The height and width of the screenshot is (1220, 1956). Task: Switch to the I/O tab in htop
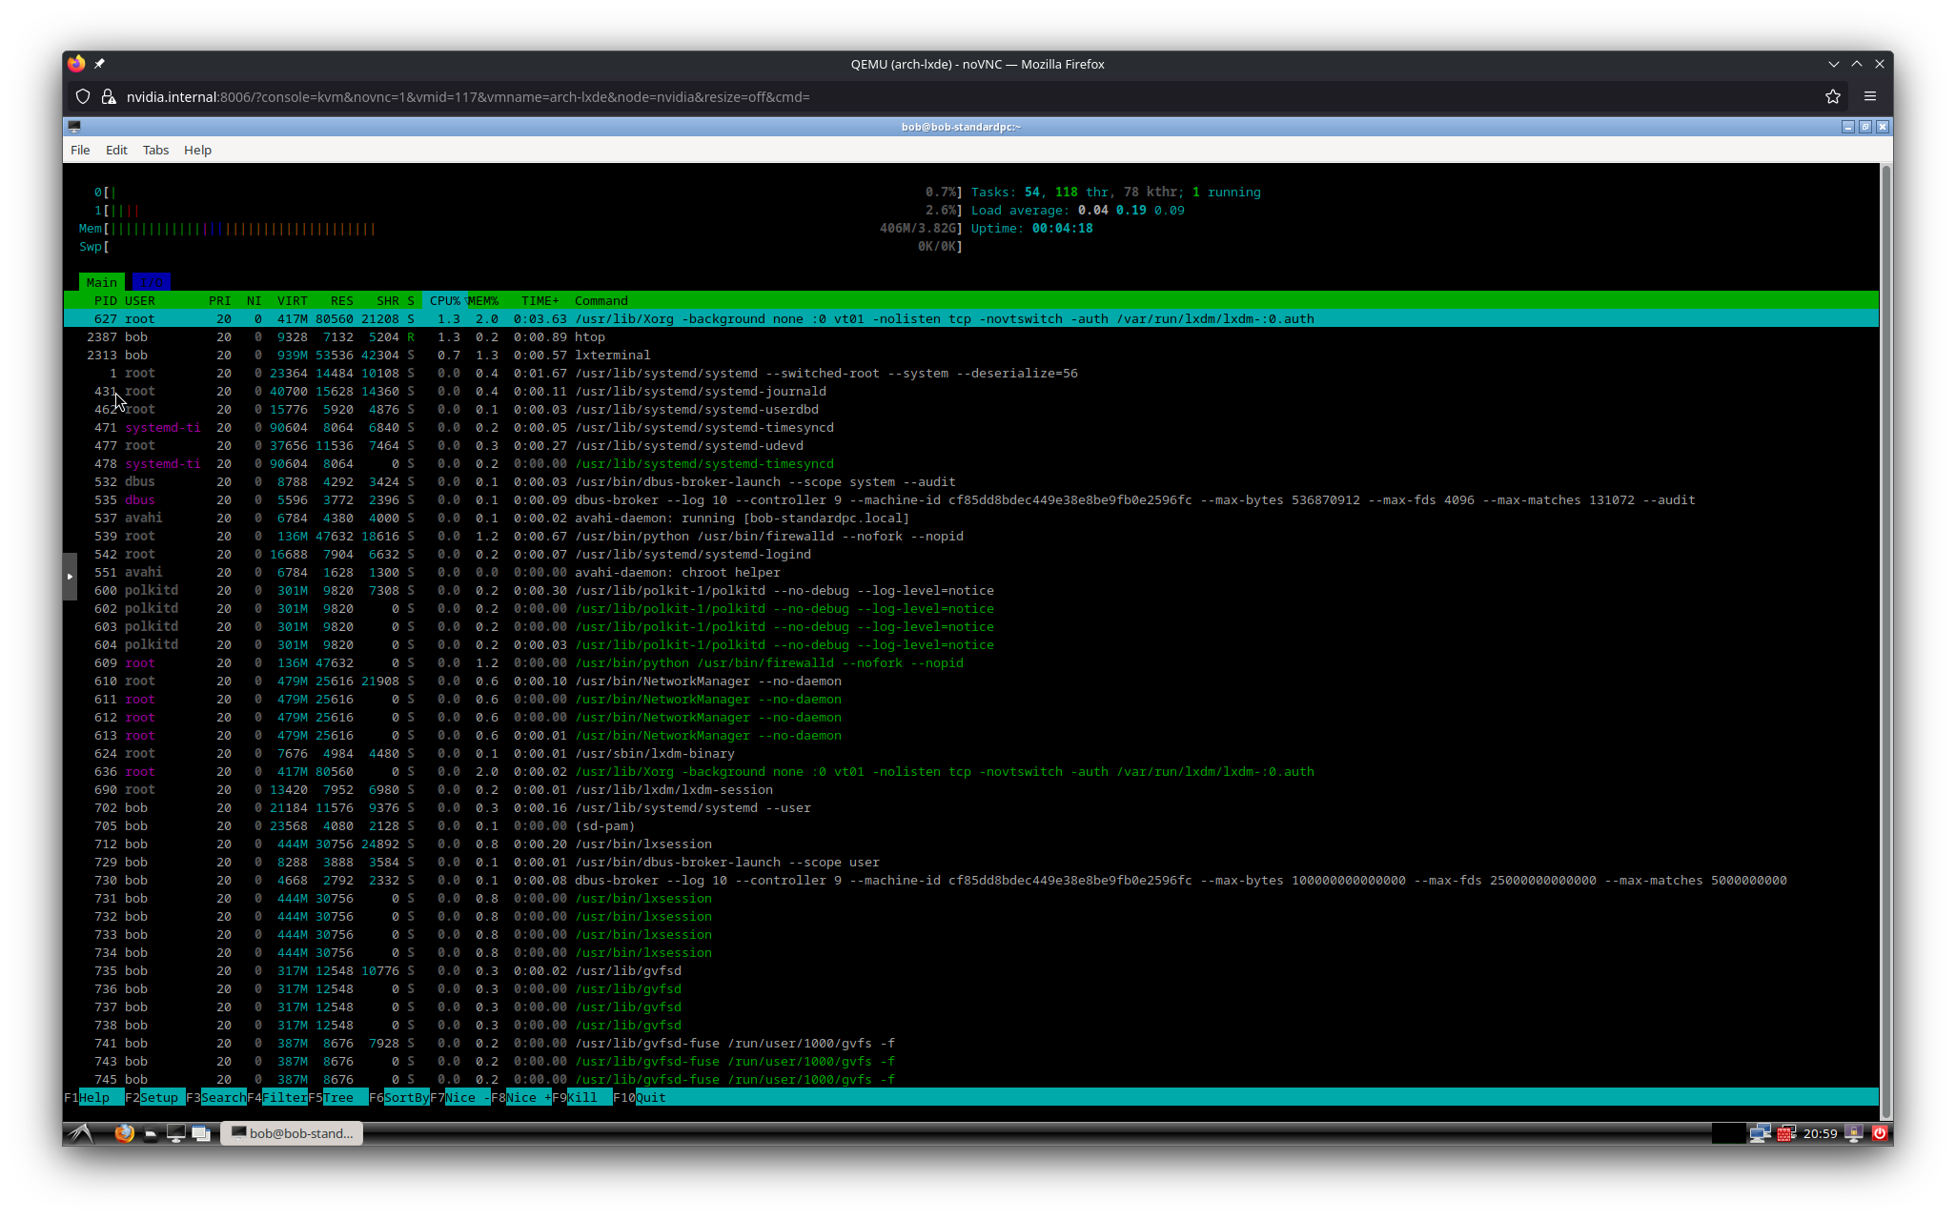click(x=150, y=281)
